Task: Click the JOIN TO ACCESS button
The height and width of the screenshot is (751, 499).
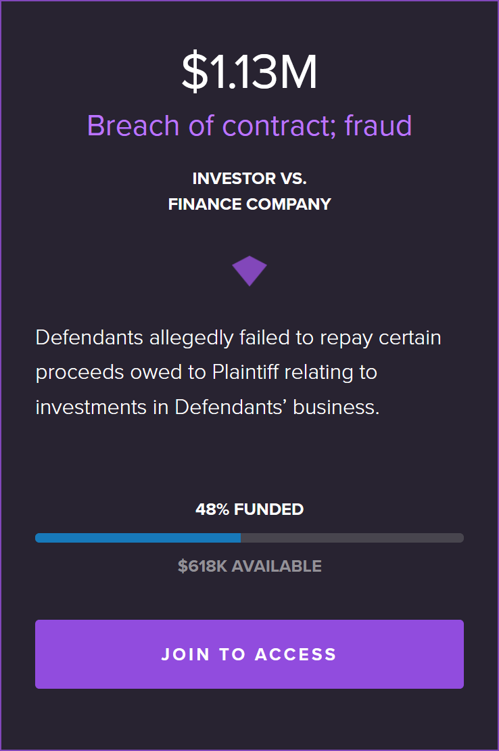Action: (249, 654)
